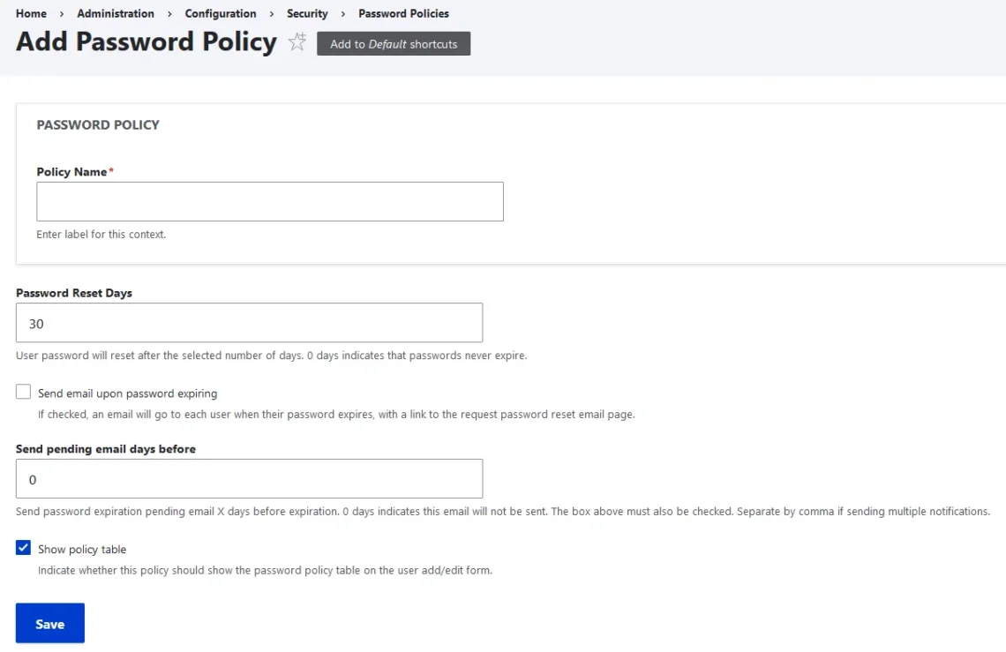Open Configuration from the breadcrumb trail

coord(220,13)
